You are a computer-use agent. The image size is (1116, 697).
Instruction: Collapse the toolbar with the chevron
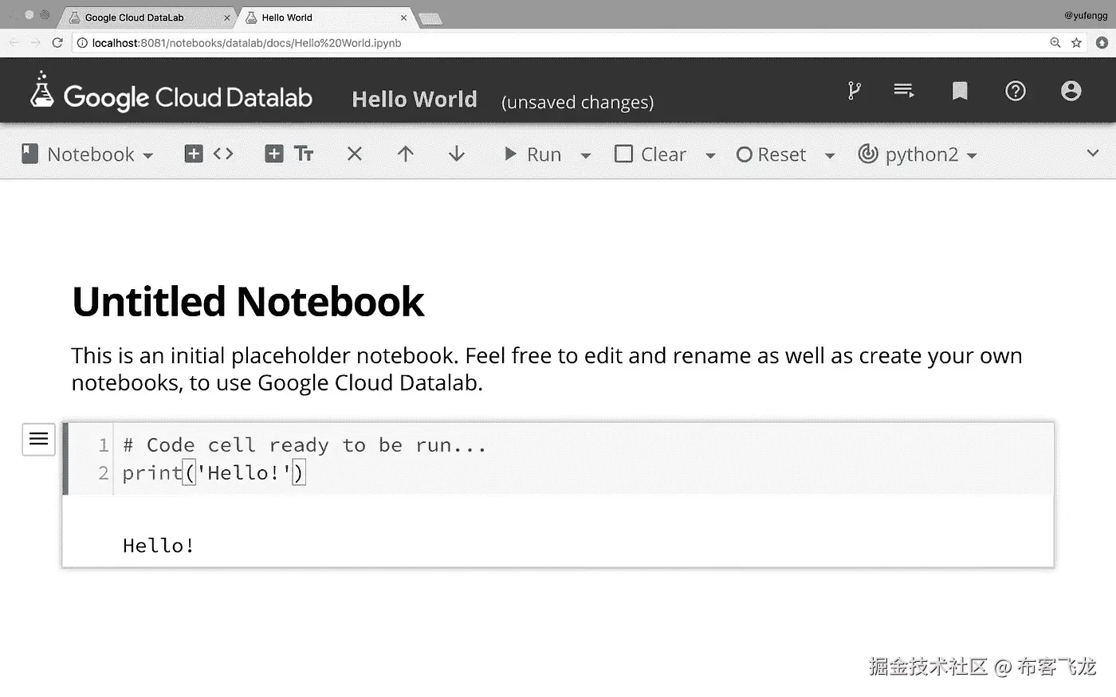point(1093,153)
